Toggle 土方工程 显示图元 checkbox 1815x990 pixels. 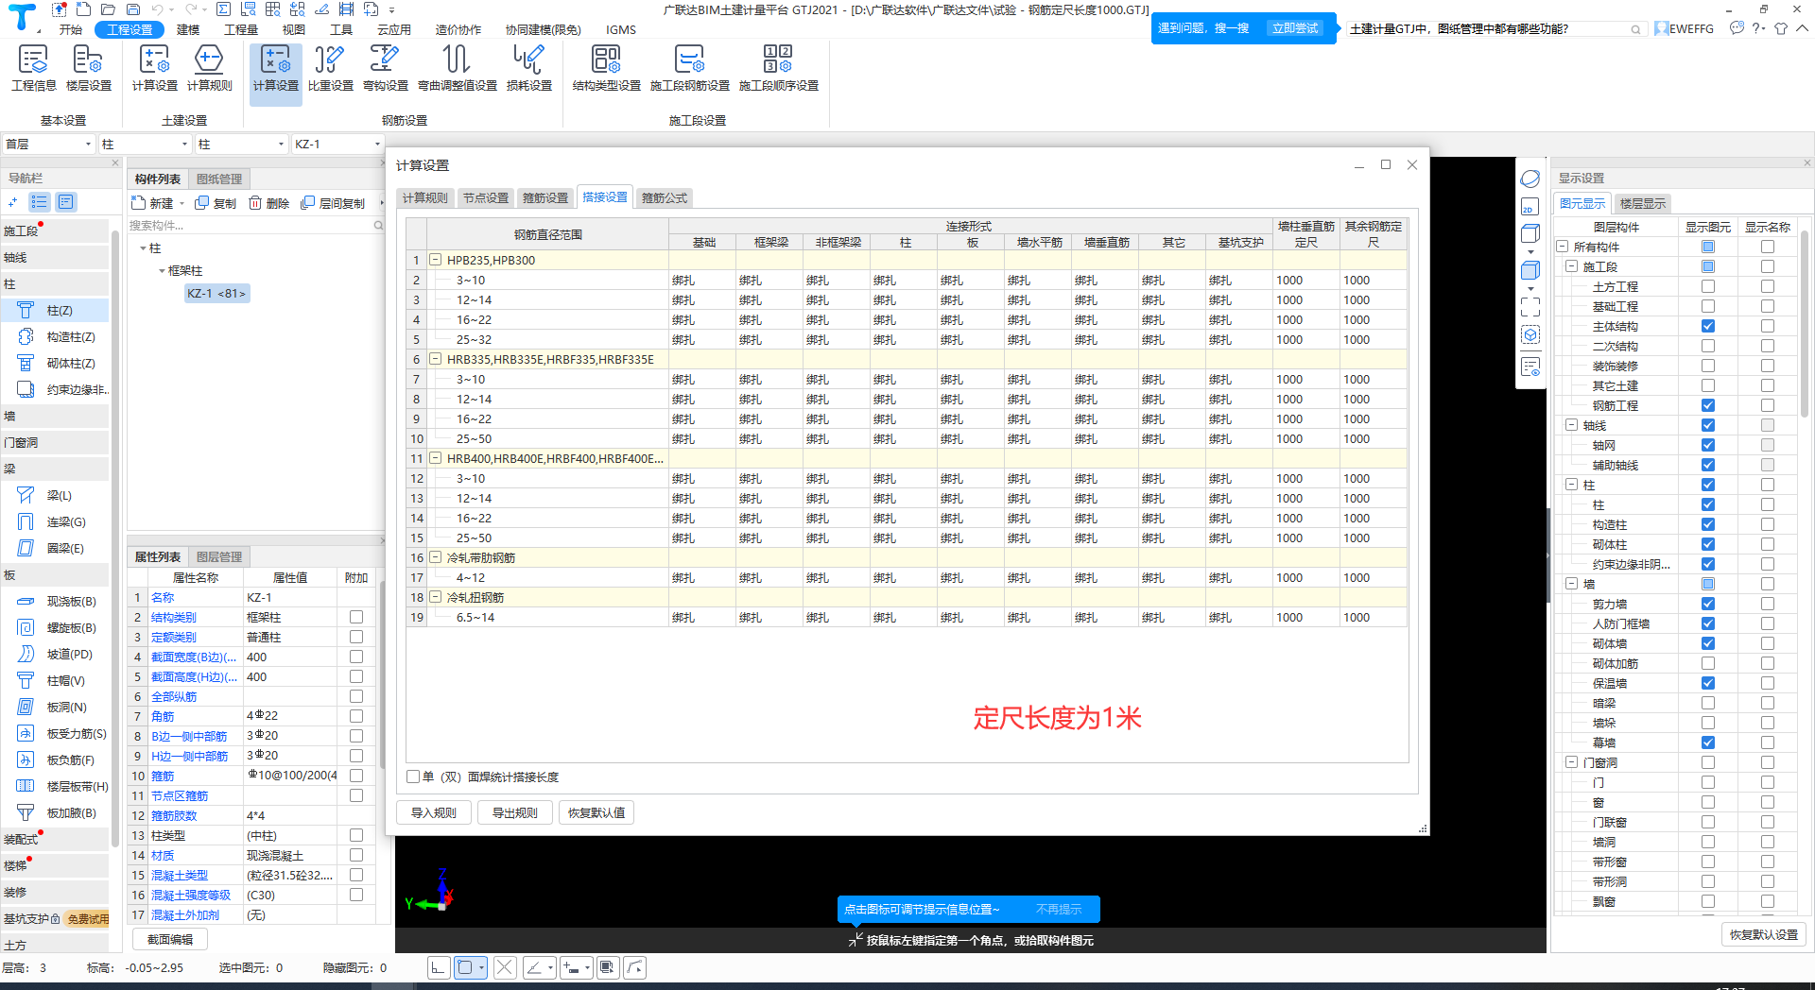(x=1708, y=286)
